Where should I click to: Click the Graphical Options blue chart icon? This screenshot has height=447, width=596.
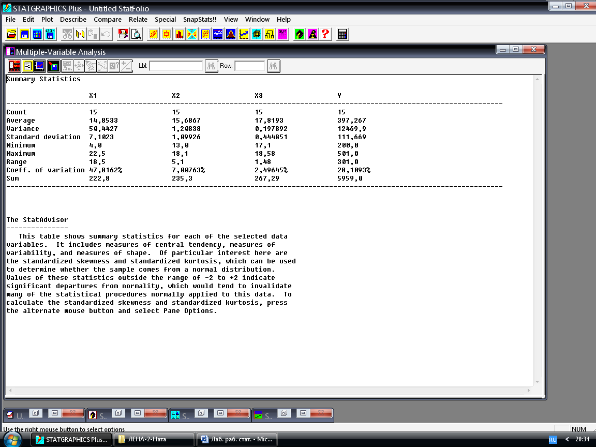point(39,66)
